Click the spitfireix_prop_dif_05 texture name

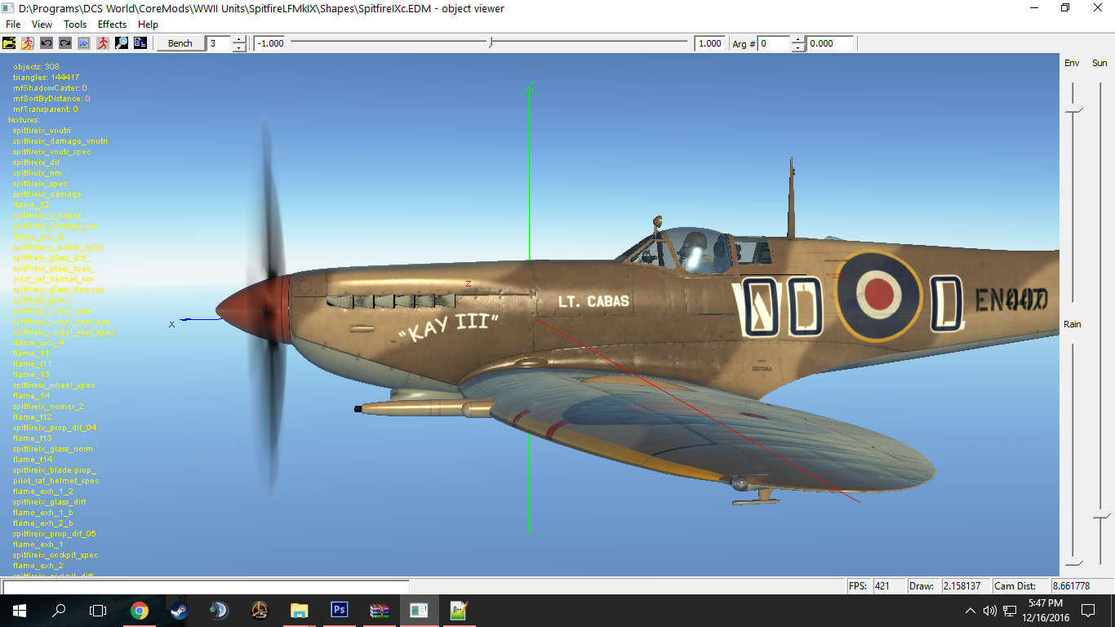[55, 534]
